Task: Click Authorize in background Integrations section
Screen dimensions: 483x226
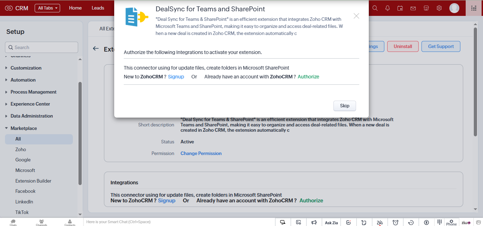Action: [x=311, y=200]
